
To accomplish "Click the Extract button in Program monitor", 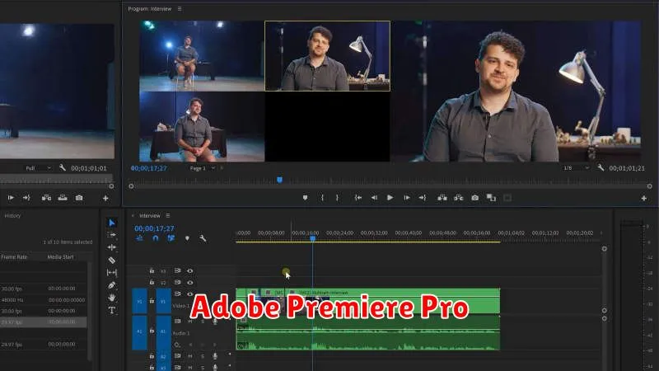I will click(x=459, y=198).
